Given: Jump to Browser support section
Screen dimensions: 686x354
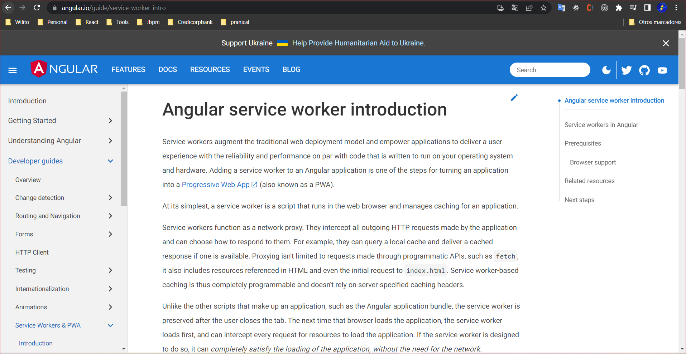Looking at the screenshot, I should 593,162.
